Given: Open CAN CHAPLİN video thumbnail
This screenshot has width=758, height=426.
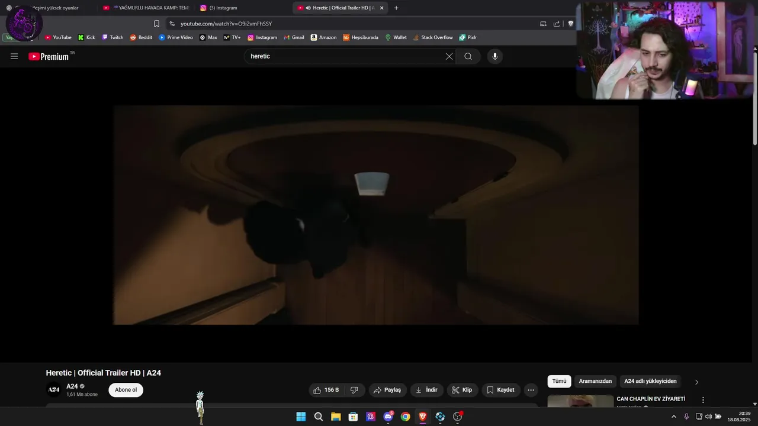Looking at the screenshot, I should [x=580, y=401].
